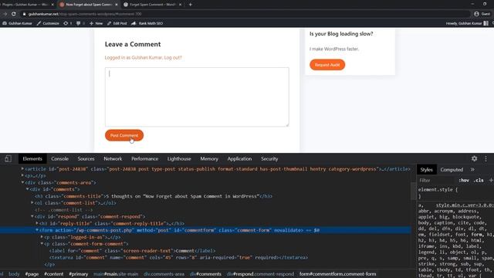Screen dimensions: 494x278
Task: Show more sidebar tabs with chevrons
Action: [472, 170]
